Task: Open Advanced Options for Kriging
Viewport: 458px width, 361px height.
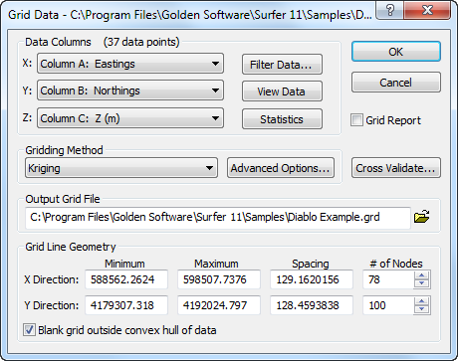Action: pos(281,168)
